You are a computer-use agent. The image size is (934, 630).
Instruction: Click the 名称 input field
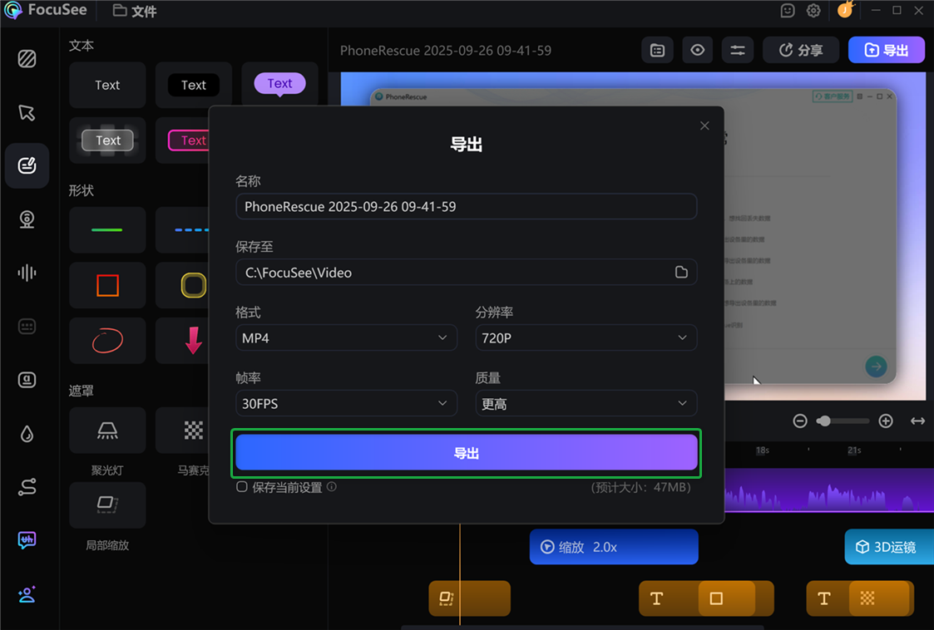467,207
